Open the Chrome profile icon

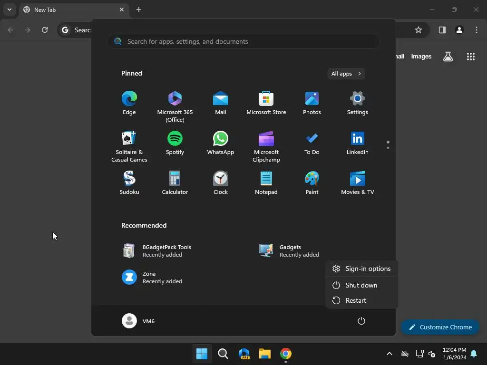point(459,30)
